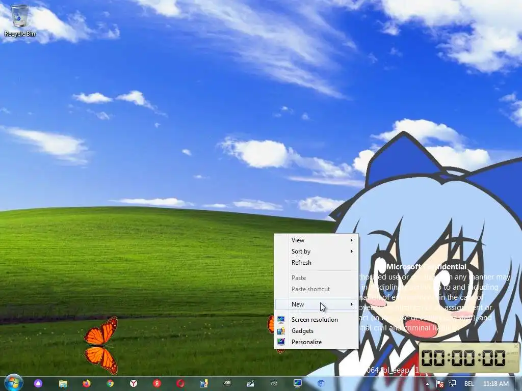Show hidden tray icons arrow
This screenshot has height=391, width=522.
tap(427, 384)
